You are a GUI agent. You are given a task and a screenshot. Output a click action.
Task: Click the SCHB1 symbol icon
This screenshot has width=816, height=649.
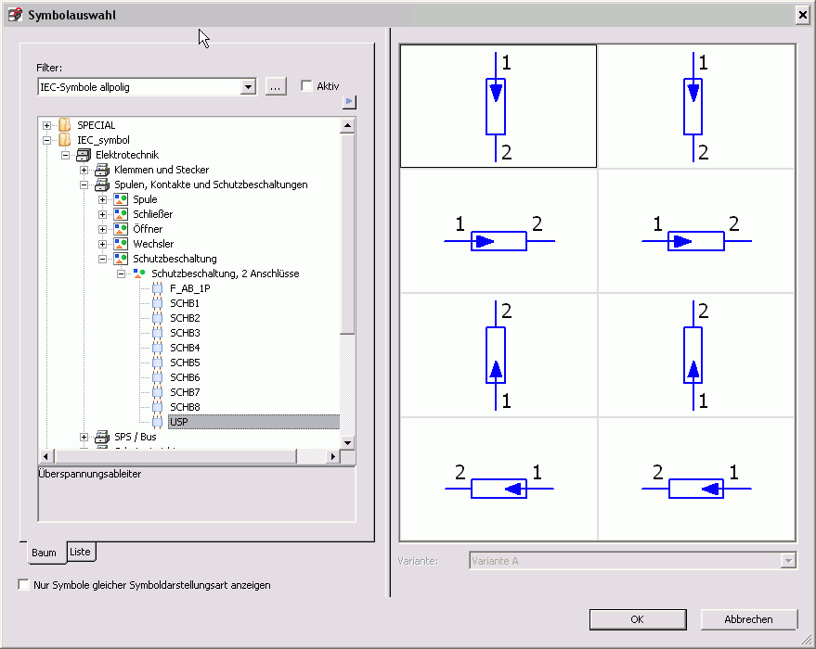(x=157, y=303)
